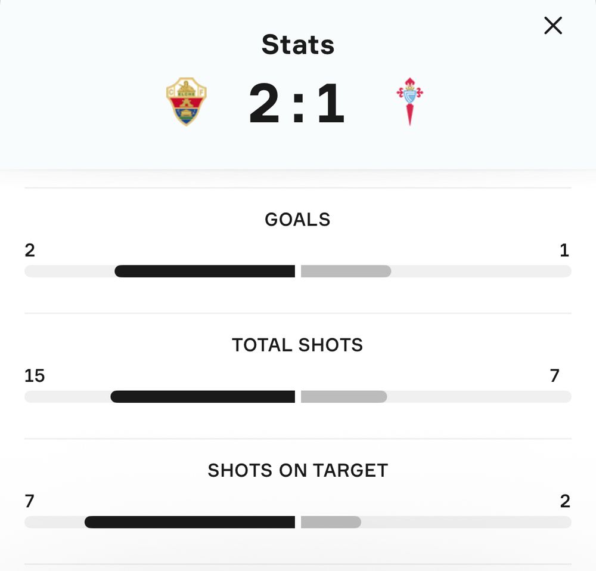Close the Stats overlay with the X

[x=553, y=26]
